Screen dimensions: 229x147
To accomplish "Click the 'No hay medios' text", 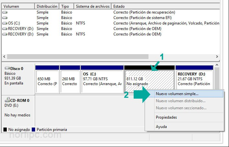I will 17,115.
